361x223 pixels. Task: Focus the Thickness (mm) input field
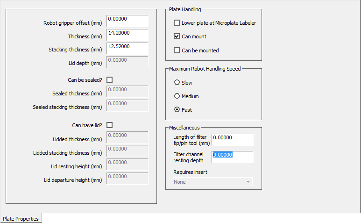tap(127, 35)
